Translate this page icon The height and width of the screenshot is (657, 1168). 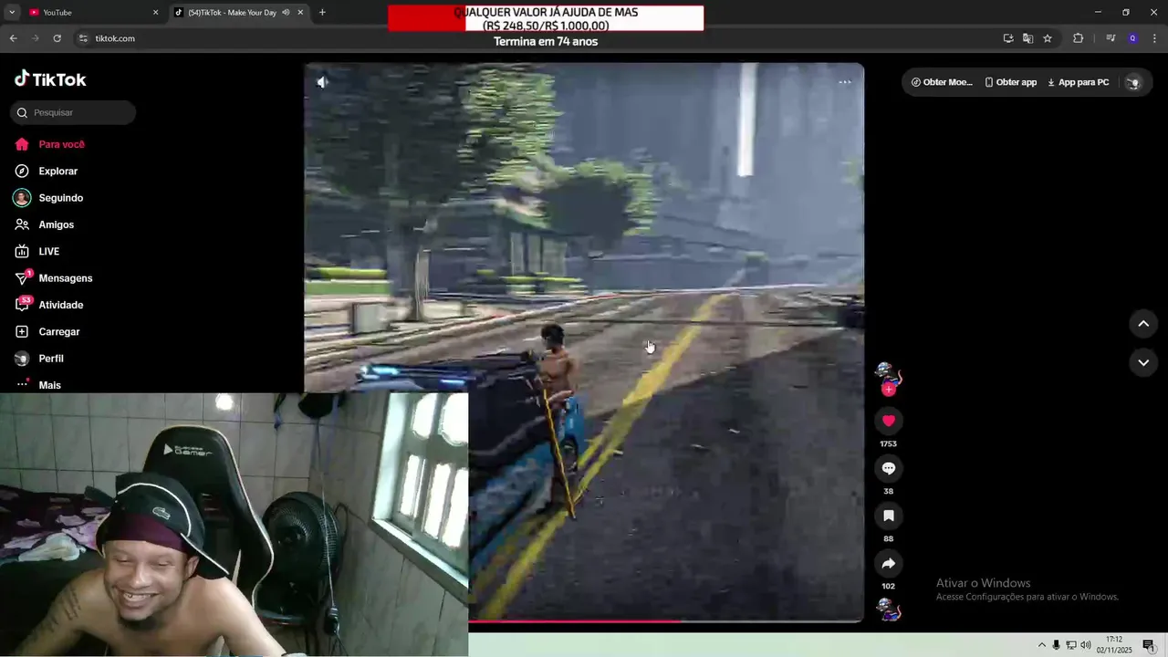[x=1027, y=38]
